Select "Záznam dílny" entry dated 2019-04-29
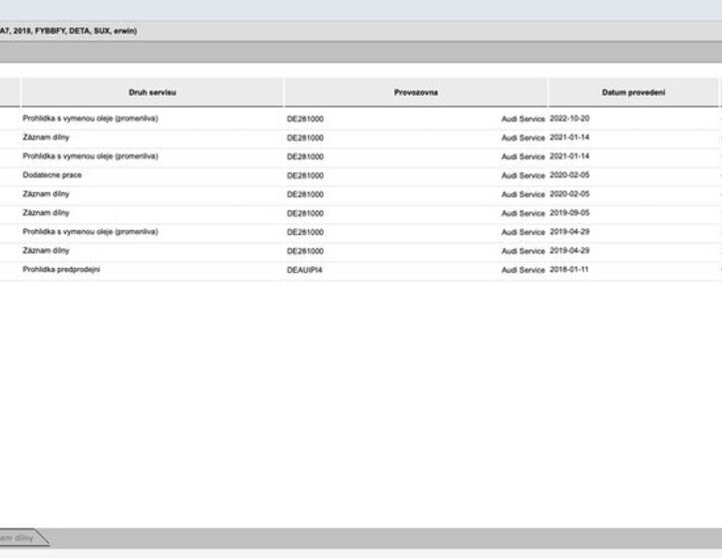Image resolution: width=722 pixels, height=558 pixels. pos(46,250)
